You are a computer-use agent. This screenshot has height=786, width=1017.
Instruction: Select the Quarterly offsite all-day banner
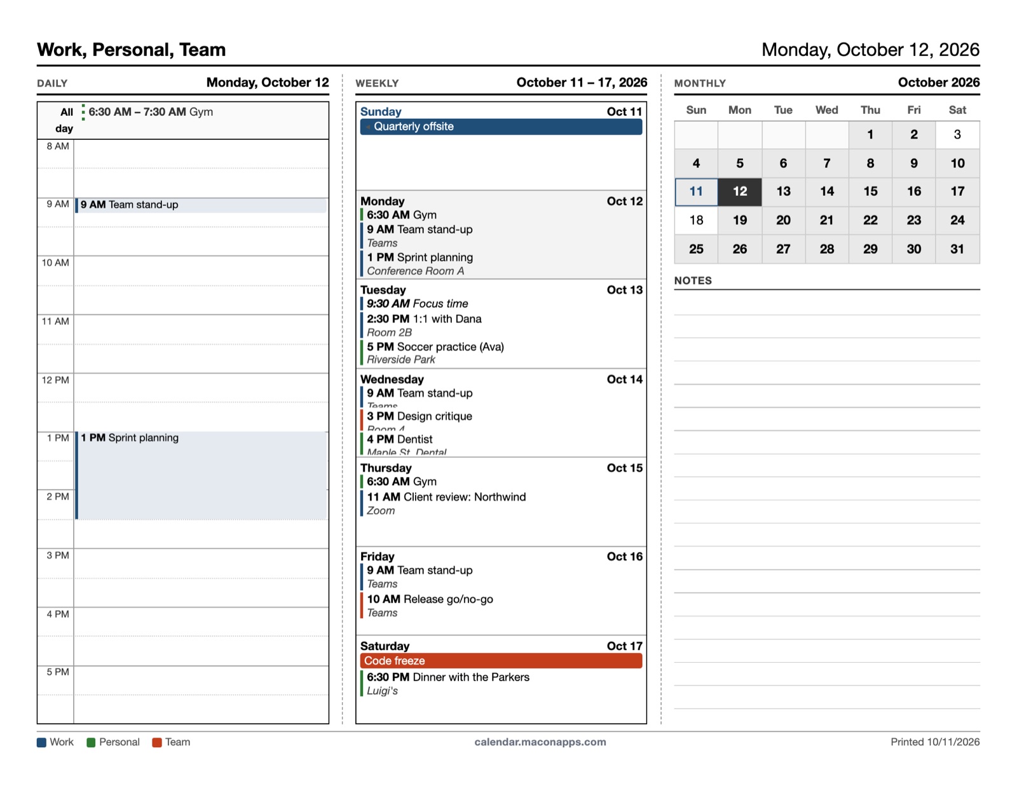[501, 127]
